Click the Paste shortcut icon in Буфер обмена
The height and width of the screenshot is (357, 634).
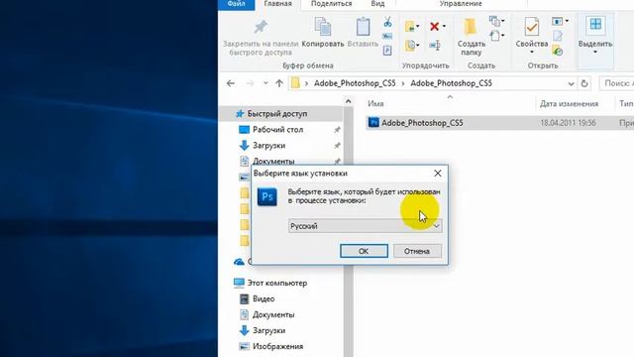(387, 51)
